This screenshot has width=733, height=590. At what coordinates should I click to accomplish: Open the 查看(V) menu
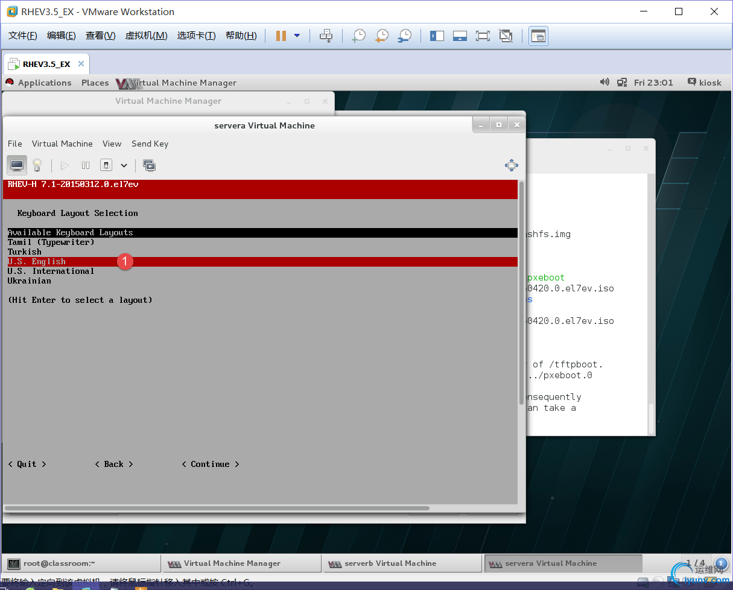(x=101, y=36)
